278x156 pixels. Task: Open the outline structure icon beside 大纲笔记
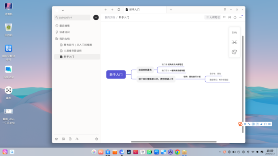click(x=224, y=17)
